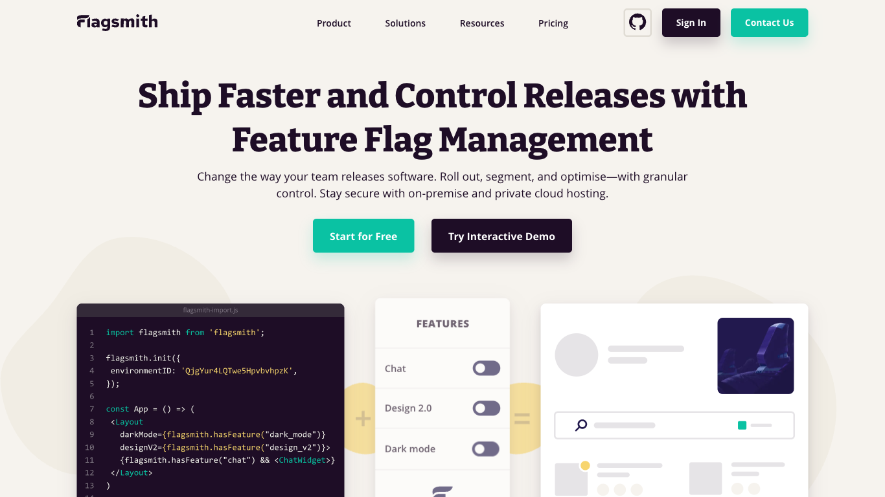Click the Flagsmith logo under the features list
Viewport: 885px width, 497px height.
coord(442,491)
